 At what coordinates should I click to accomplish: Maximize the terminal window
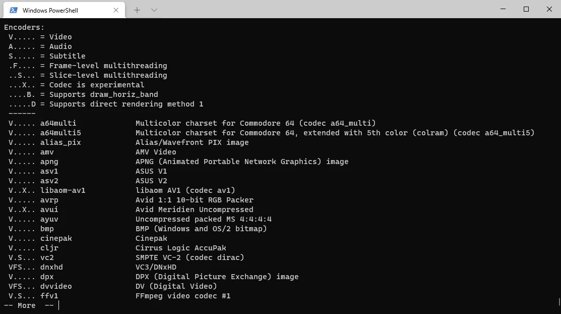pos(526,9)
